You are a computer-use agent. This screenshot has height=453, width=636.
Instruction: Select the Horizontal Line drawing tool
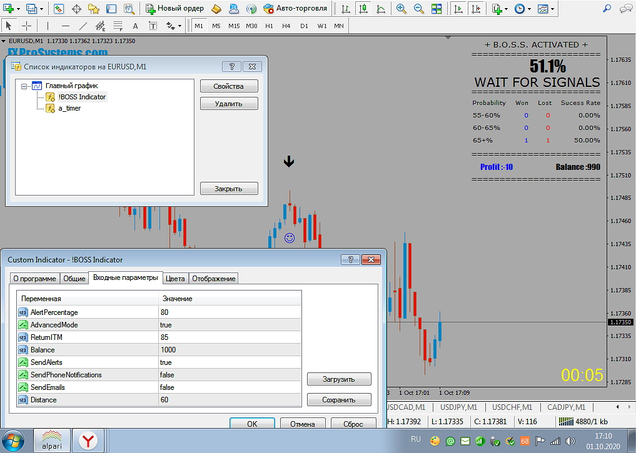click(x=65, y=26)
